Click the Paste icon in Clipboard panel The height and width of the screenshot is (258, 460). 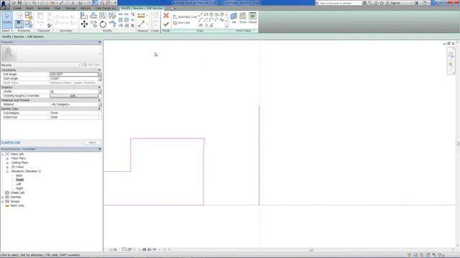(40, 17)
